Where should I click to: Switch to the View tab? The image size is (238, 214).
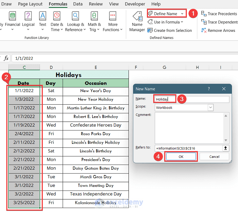tap(114, 4)
